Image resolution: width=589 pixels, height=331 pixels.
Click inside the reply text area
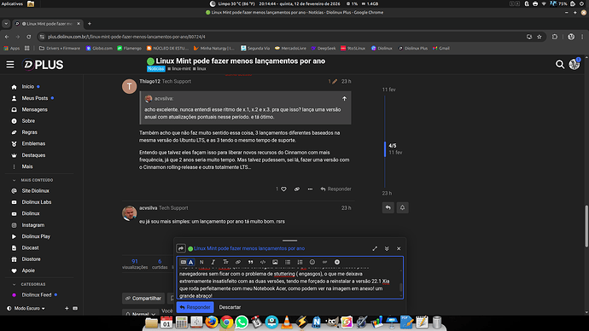coord(289,282)
